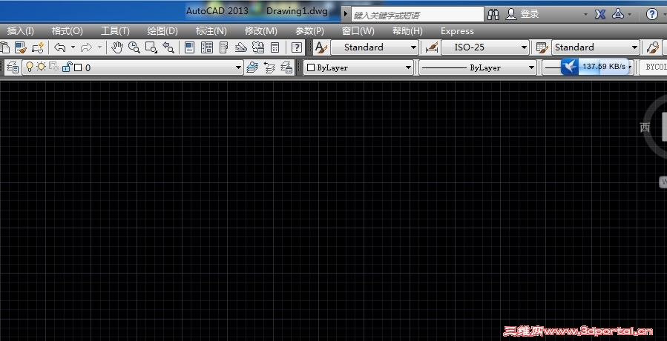
Task: Click the greyed-out Redo arrow
Action: coord(86,47)
